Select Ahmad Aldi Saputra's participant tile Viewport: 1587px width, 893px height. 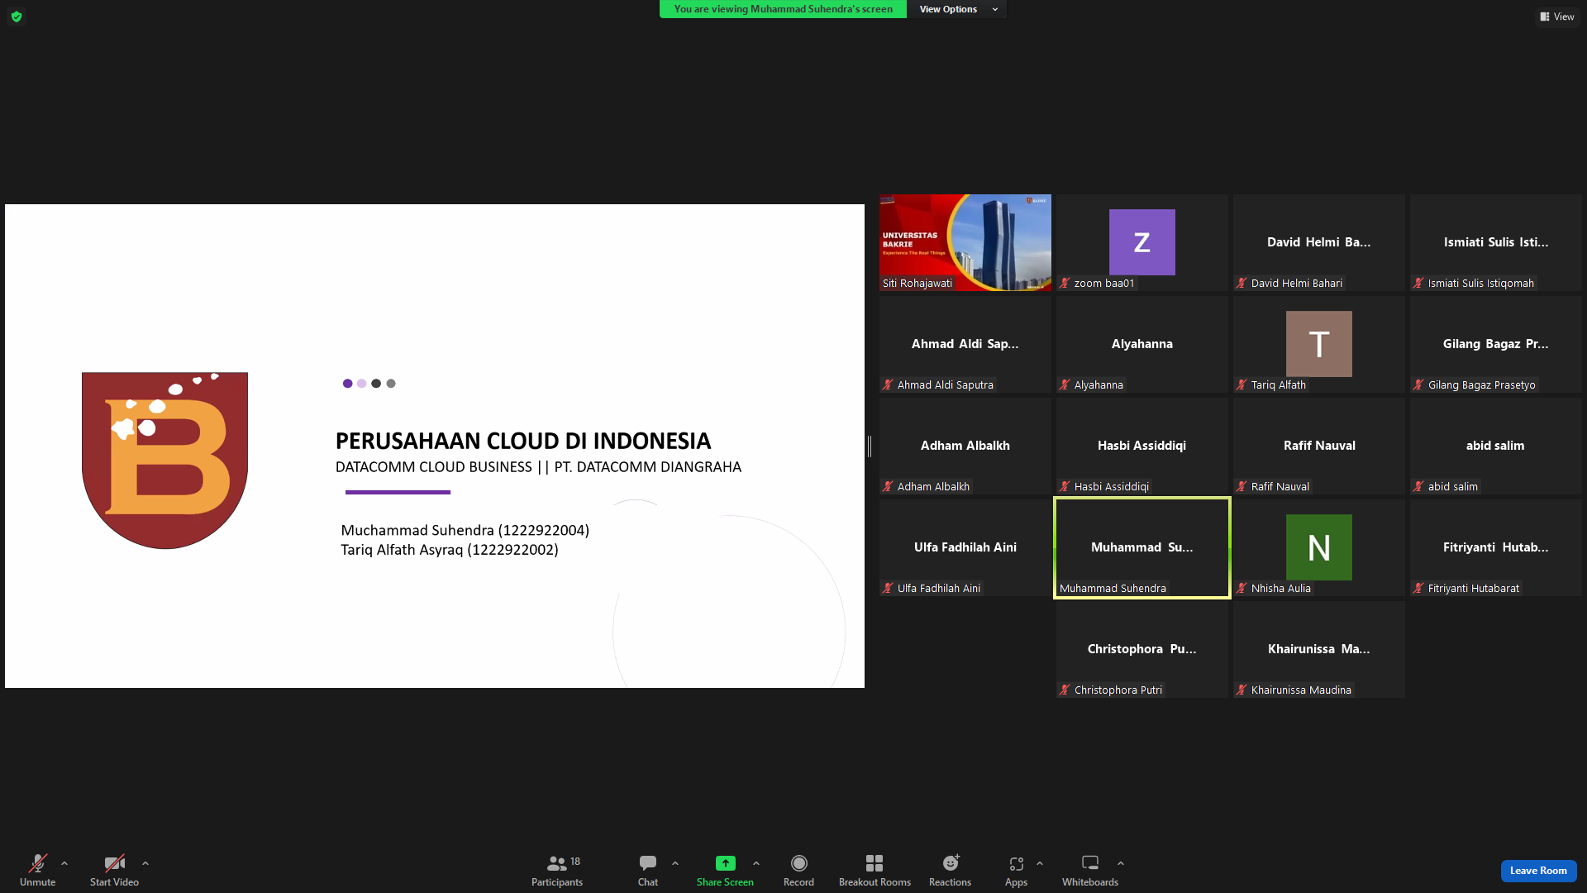coord(965,344)
